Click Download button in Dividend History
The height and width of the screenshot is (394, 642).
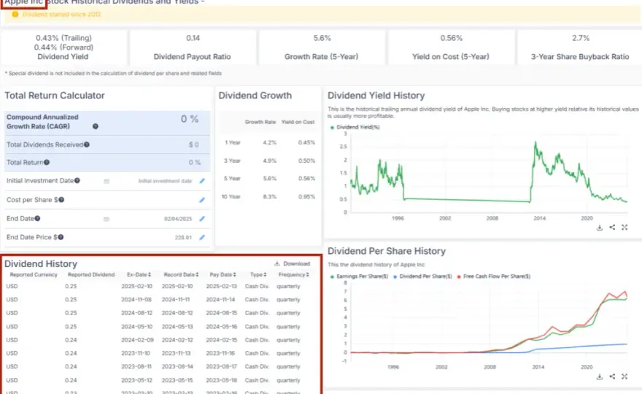(292, 263)
